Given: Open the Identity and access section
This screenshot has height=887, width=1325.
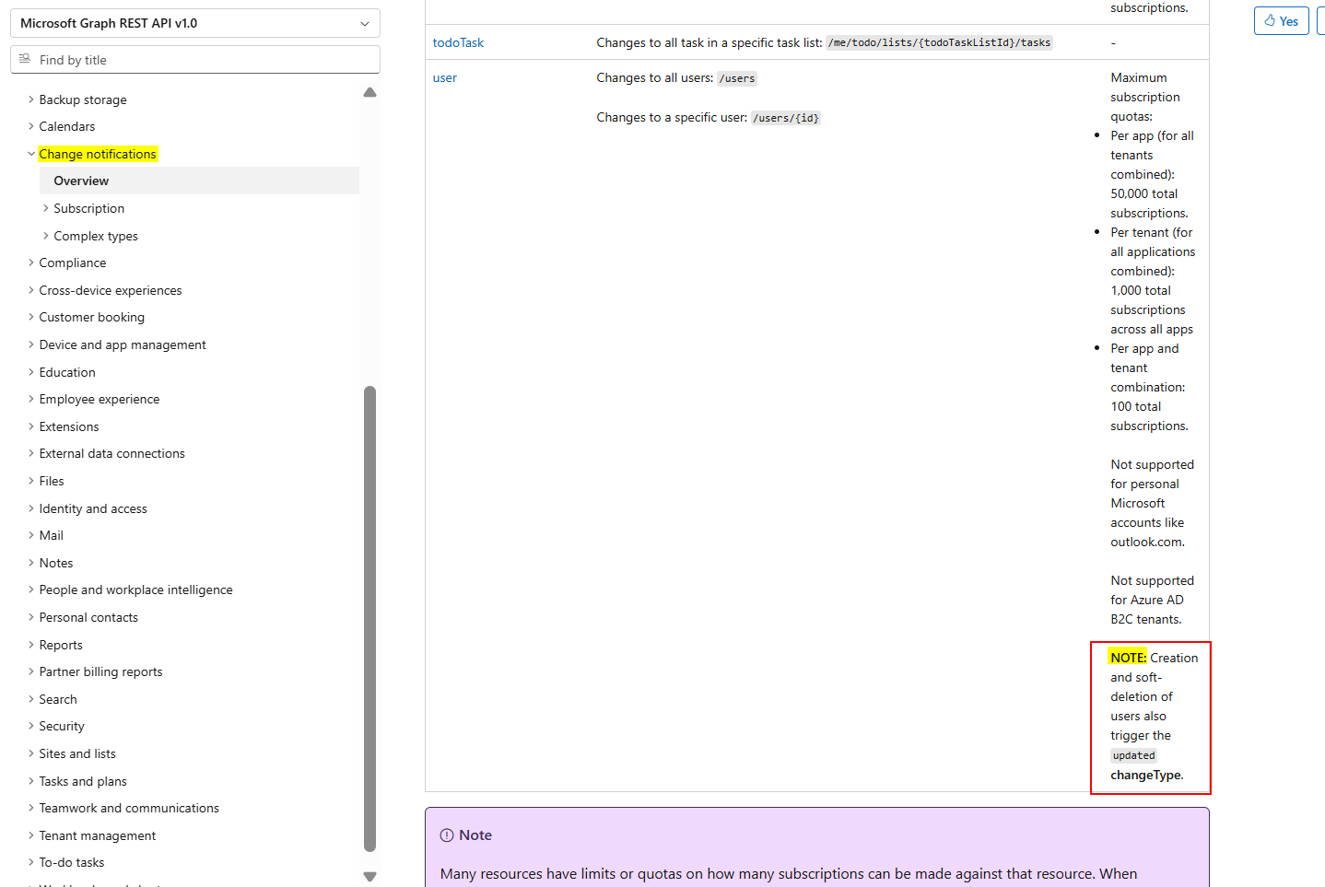Looking at the screenshot, I should point(93,508).
